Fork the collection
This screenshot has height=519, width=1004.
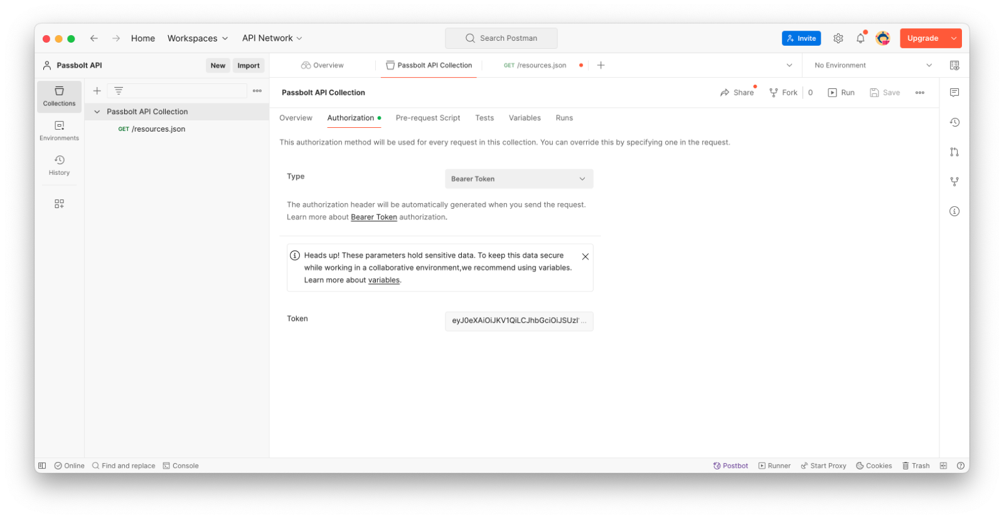[x=783, y=93]
